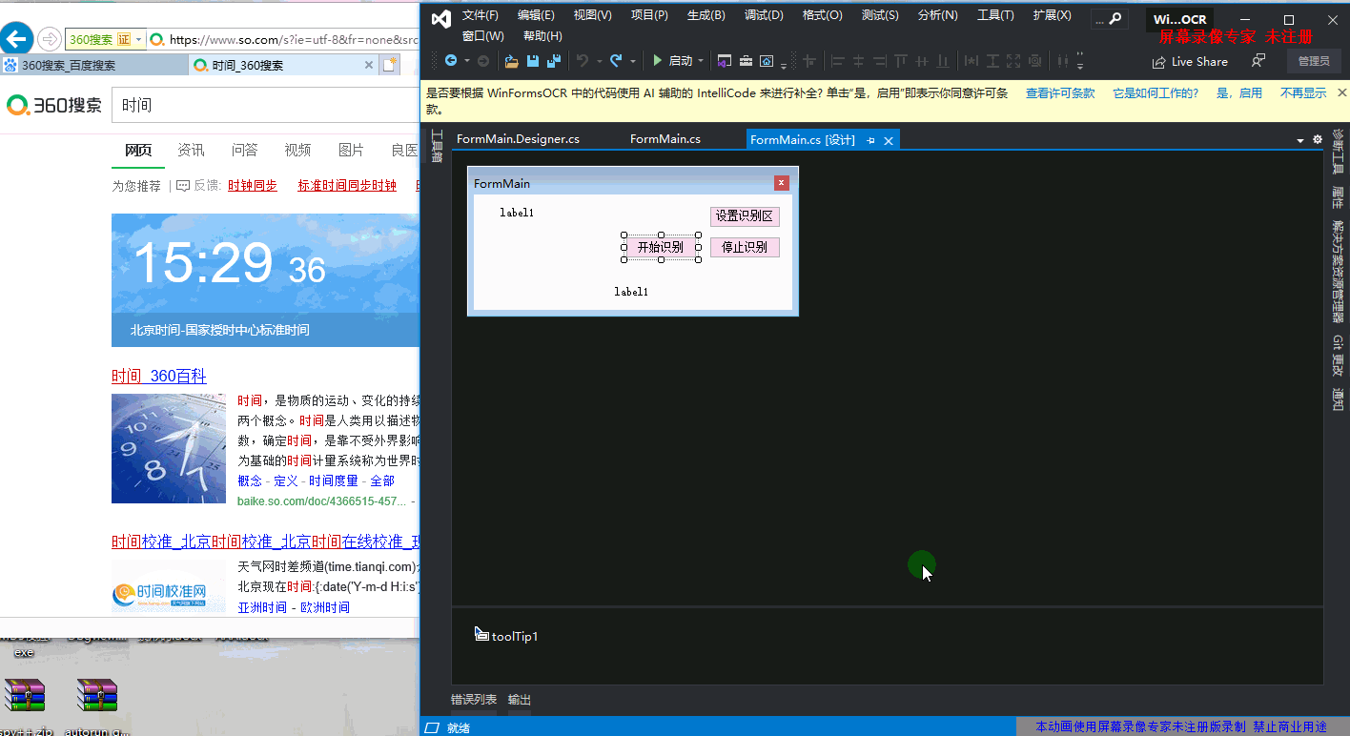
Task: Click the Align to Grid layout icon
Action: click(809, 61)
